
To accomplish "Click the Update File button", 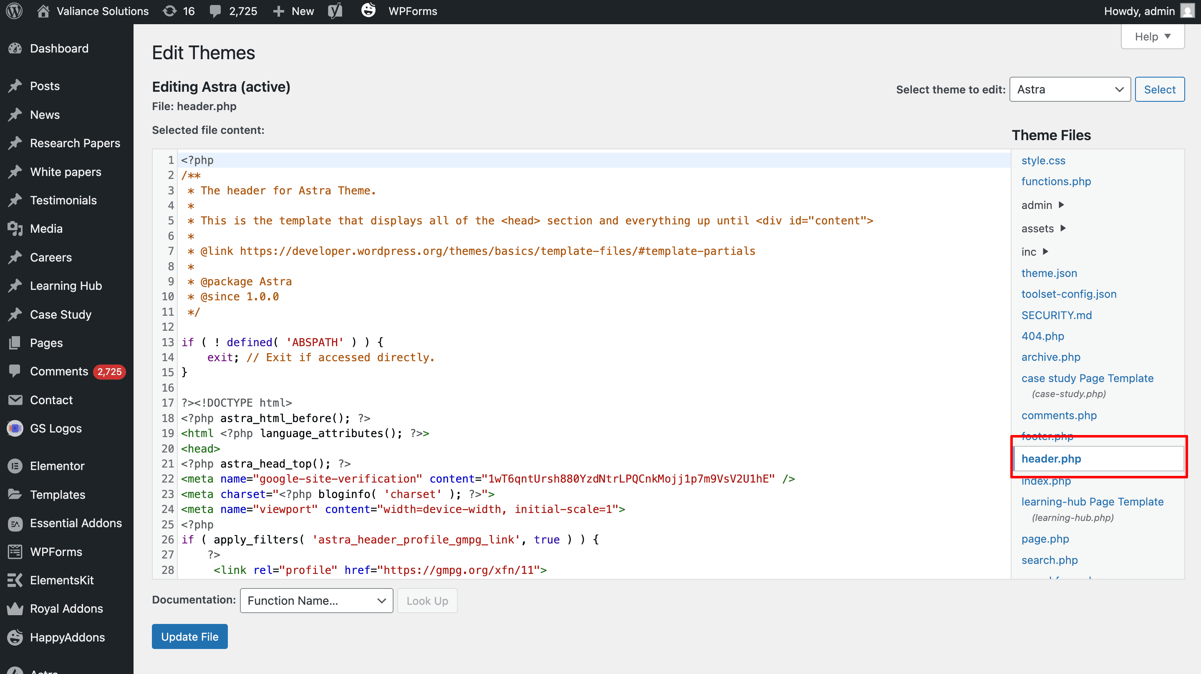I will click(x=189, y=636).
